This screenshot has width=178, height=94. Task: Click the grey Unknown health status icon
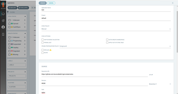(12, 37)
